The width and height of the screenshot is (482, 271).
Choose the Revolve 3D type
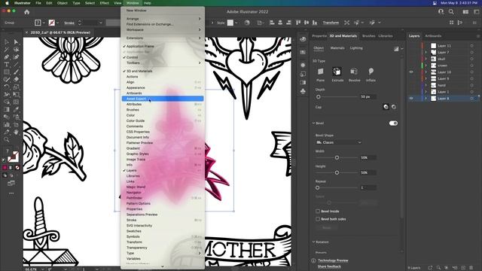pyautogui.click(x=354, y=72)
